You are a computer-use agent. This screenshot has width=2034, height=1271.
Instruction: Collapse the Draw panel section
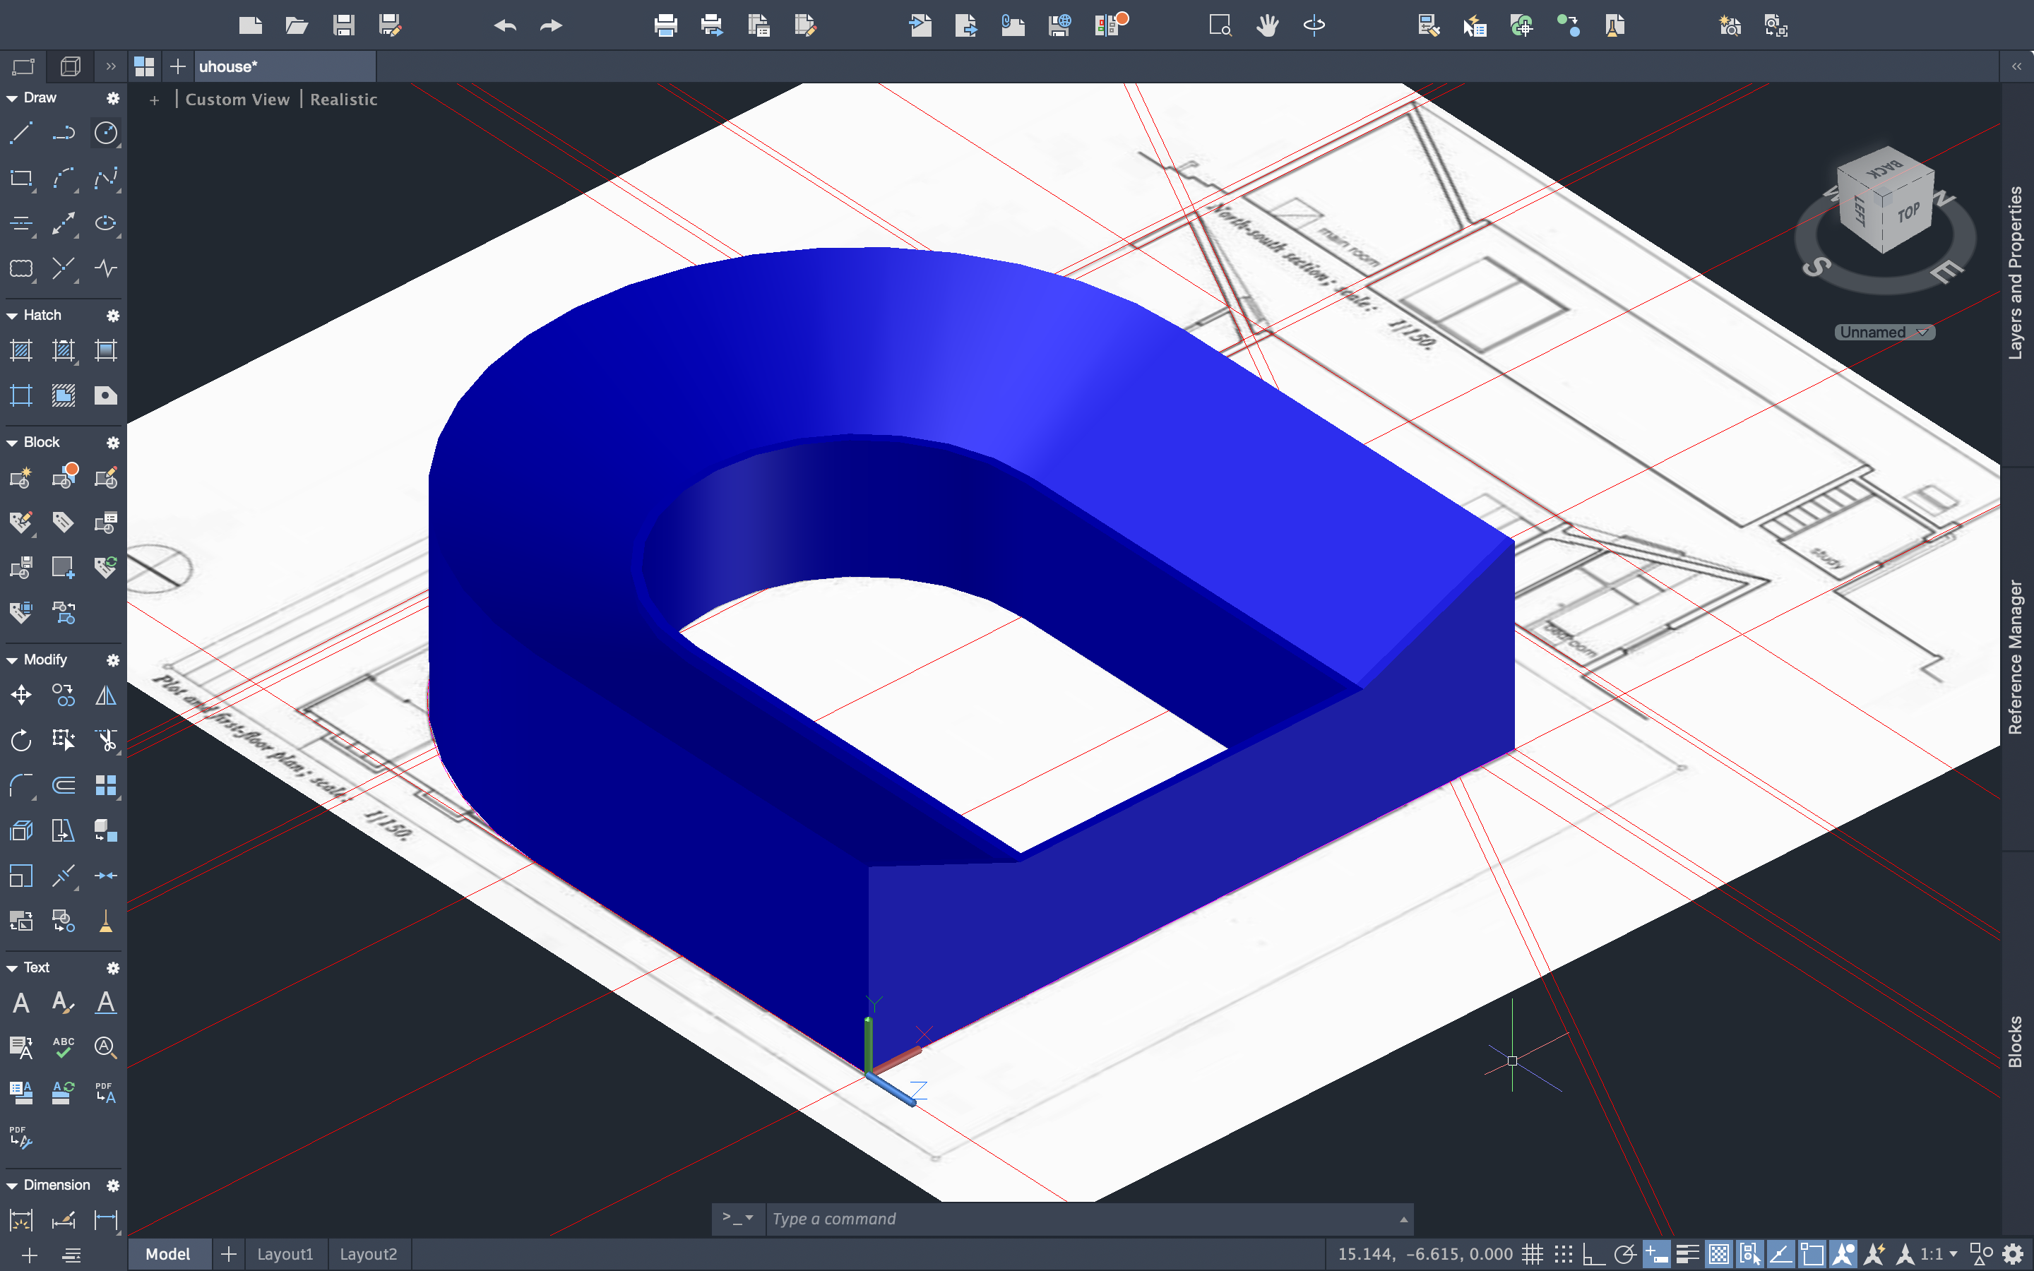[12, 98]
